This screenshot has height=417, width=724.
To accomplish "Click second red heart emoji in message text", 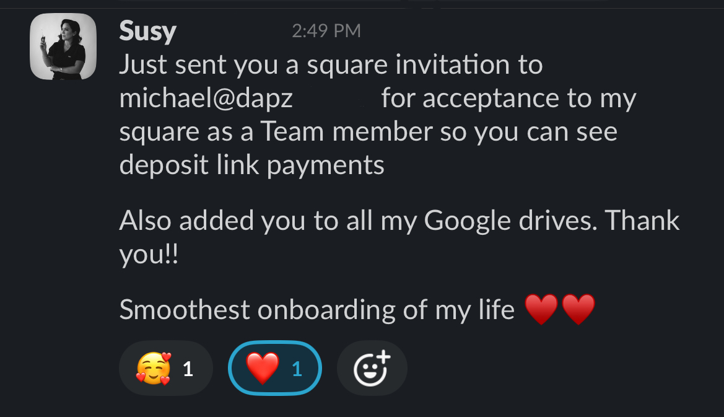I will (x=578, y=310).
